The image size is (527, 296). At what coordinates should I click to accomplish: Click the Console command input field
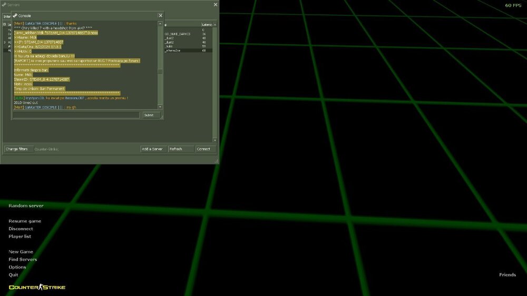[x=76, y=115]
